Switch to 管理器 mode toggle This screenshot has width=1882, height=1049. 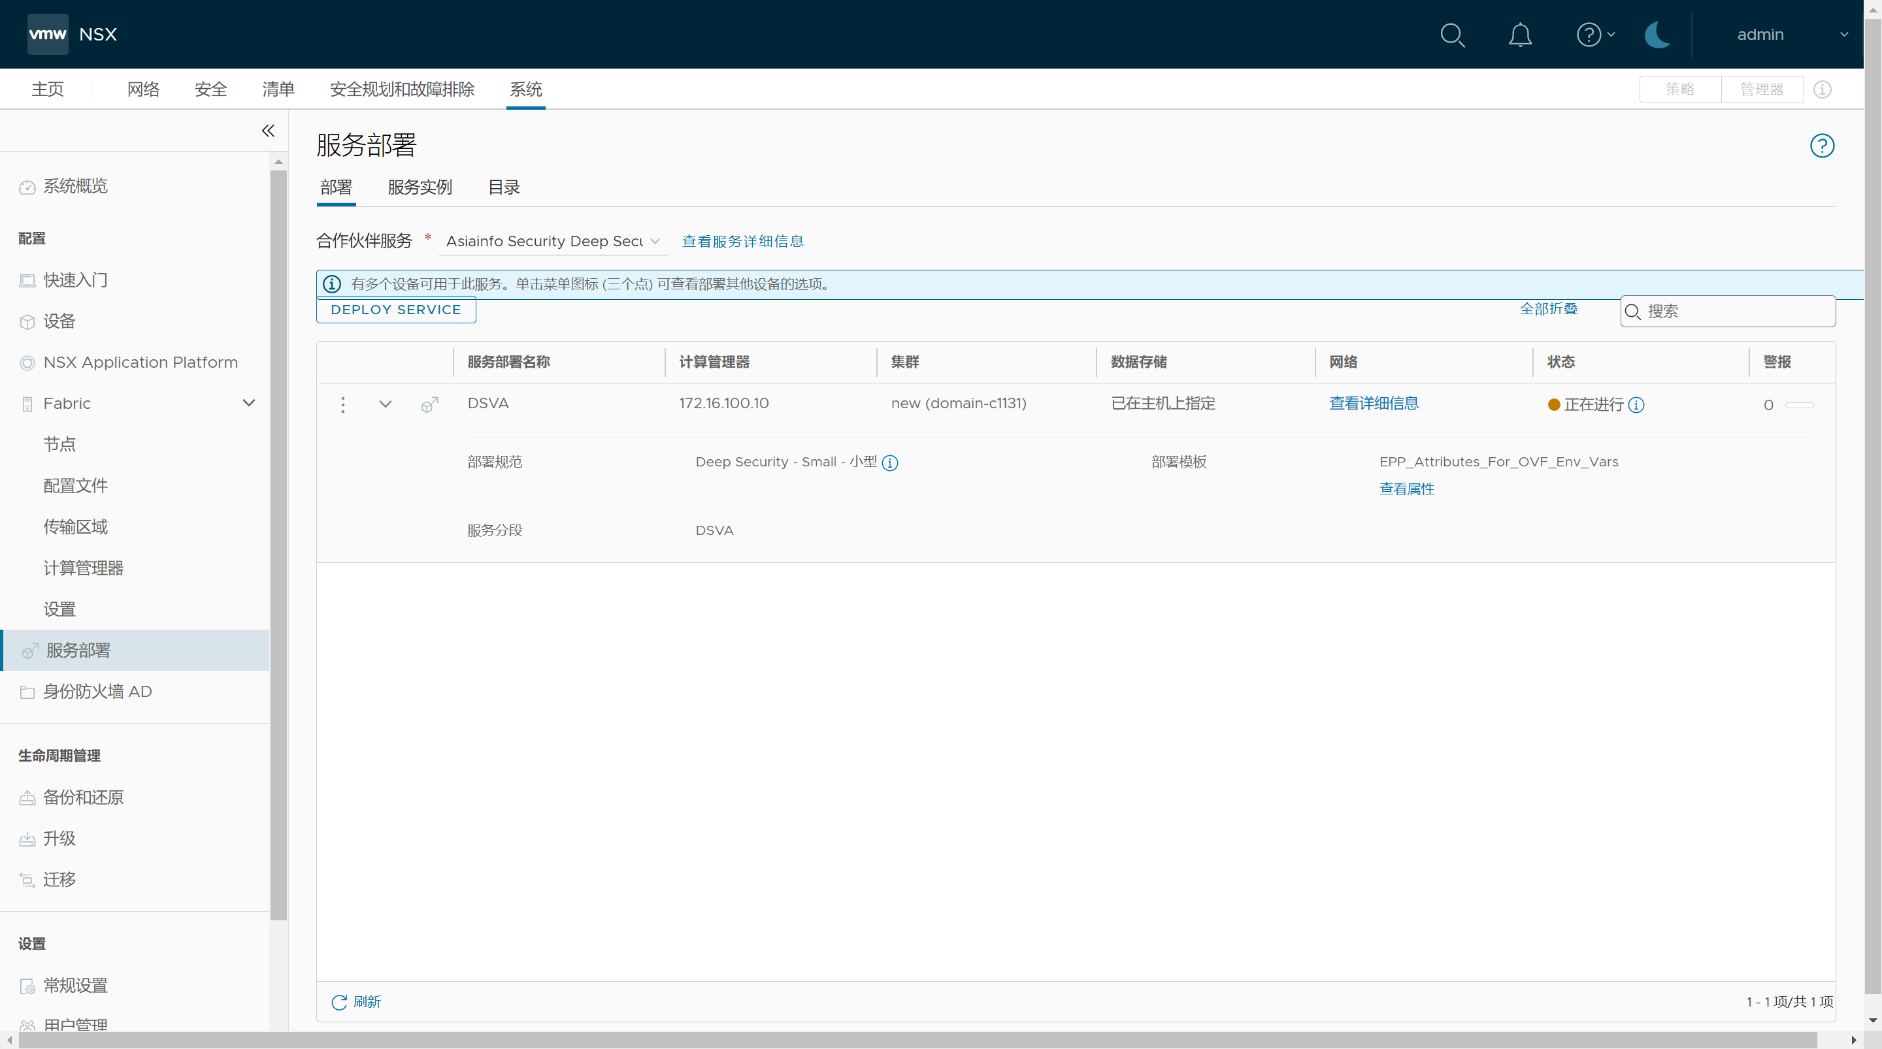1762,89
